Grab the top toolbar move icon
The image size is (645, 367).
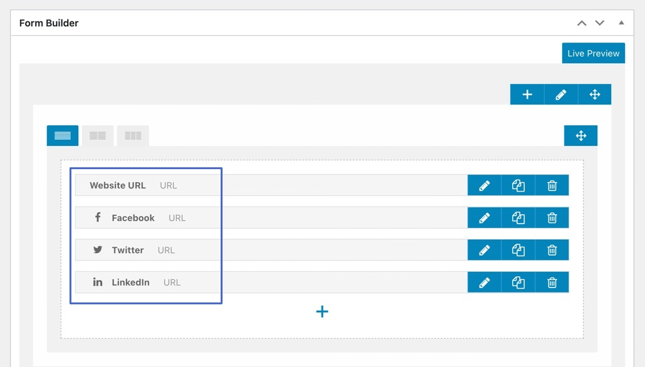click(594, 94)
